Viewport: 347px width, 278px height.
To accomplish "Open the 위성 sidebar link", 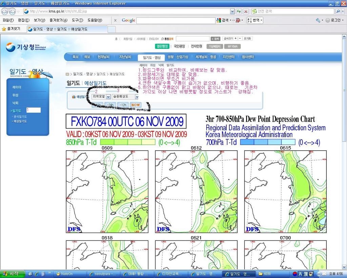I will pyautogui.click(x=15, y=95).
